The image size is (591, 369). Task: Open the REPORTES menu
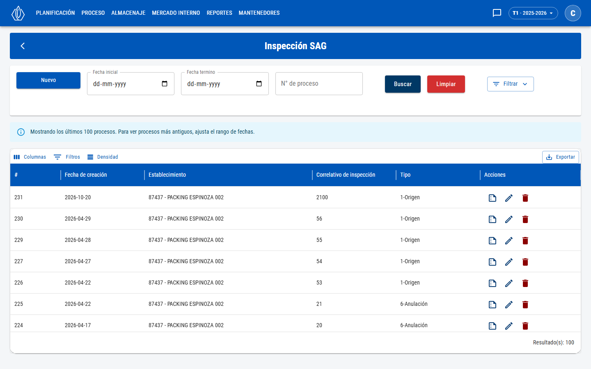coord(220,13)
